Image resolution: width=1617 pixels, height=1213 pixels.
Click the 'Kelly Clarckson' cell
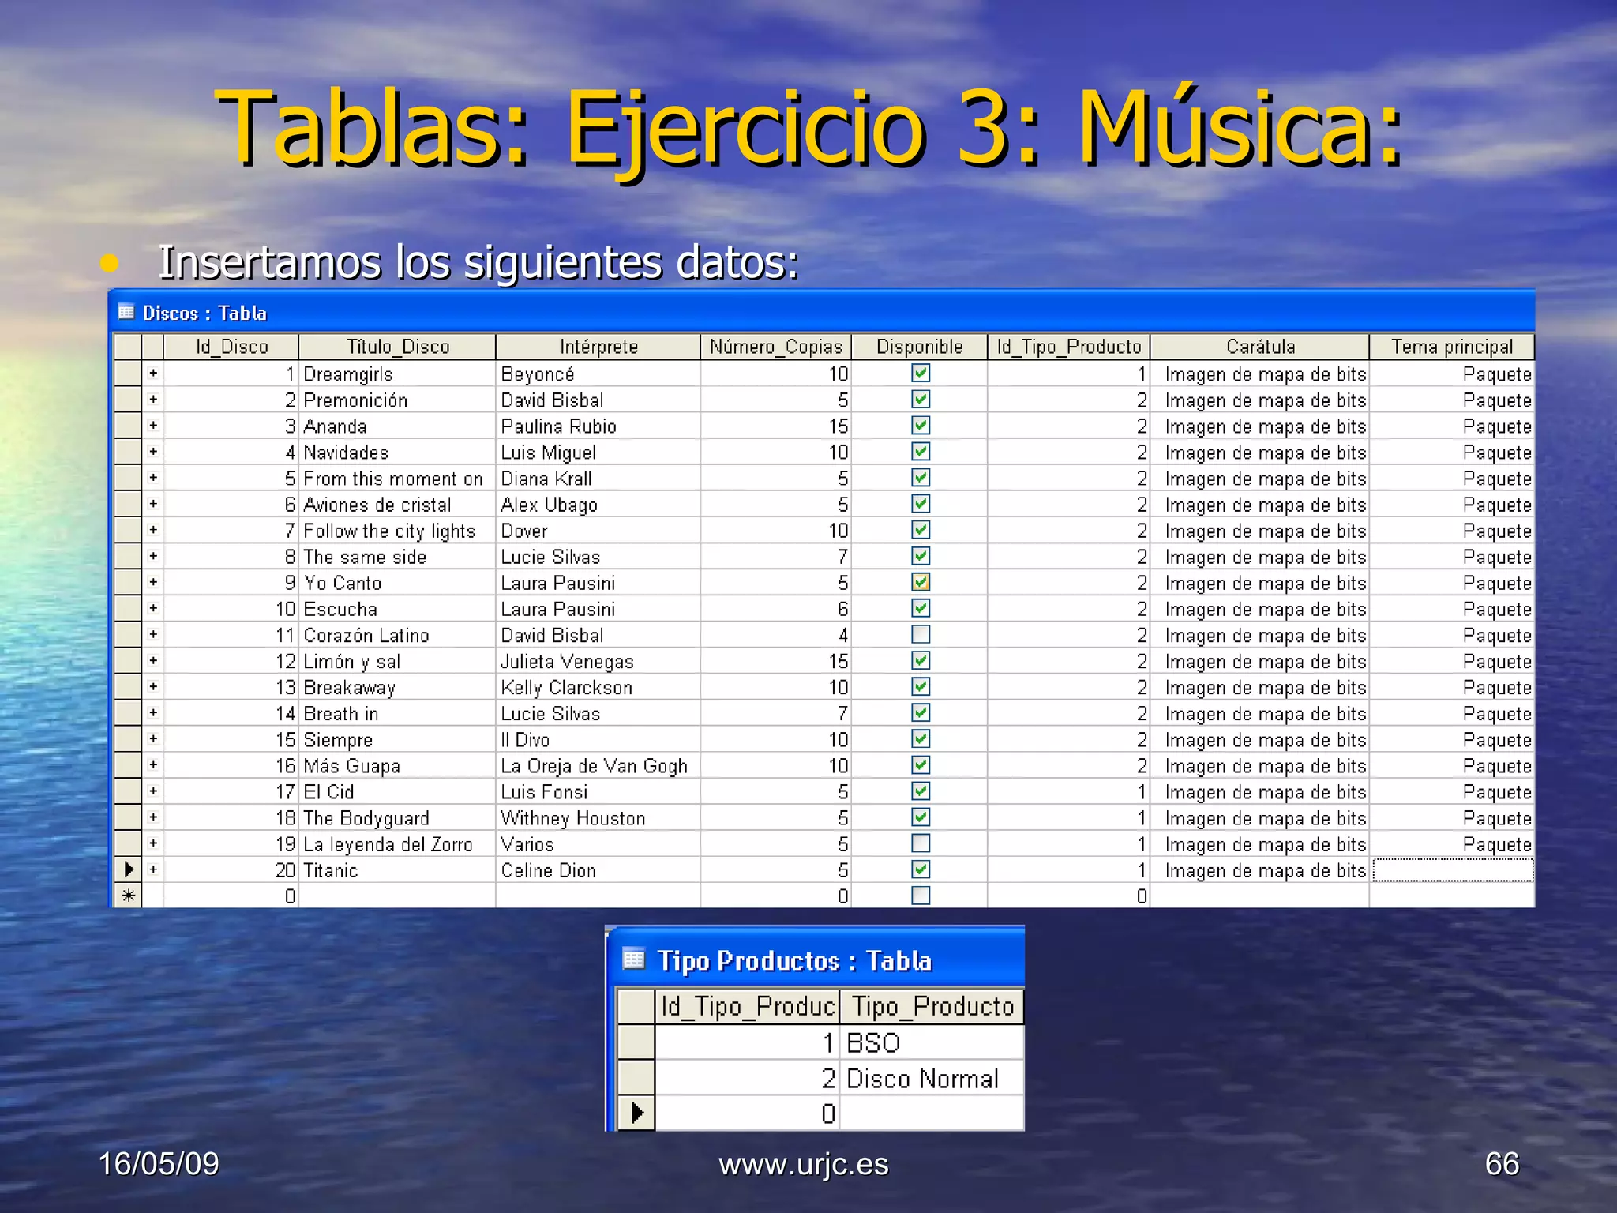tap(598, 687)
